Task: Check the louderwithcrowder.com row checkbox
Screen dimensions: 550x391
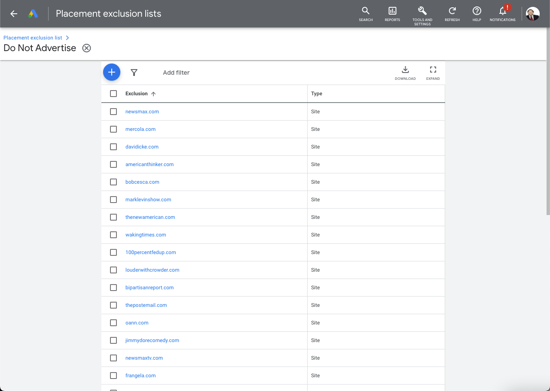Action: [x=113, y=270]
